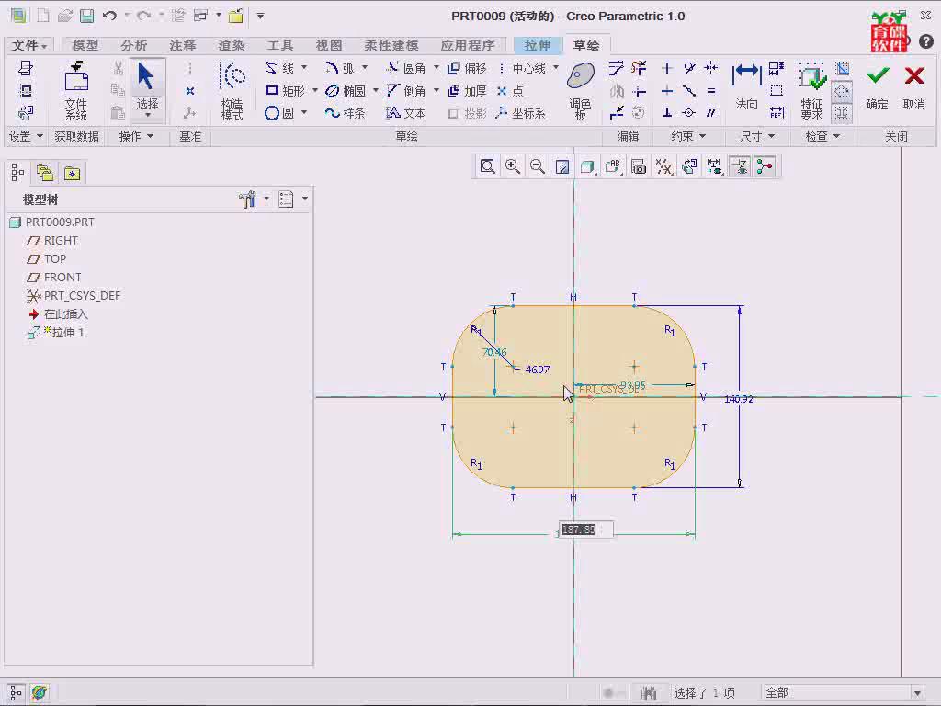Switch on 构造模式 construction mode

pyautogui.click(x=232, y=91)
